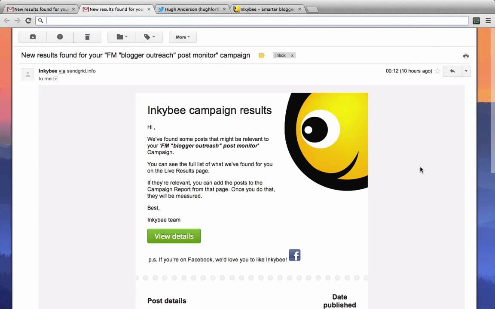This screenshot has width=495, height=309.
Task: Click the Inkybee bee logo image
Action: click(x=326, y=142)
